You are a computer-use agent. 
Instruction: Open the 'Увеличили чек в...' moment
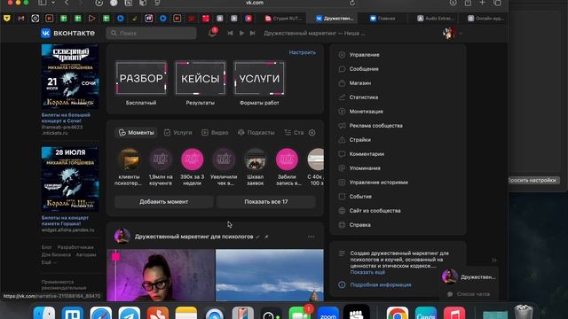224,159
